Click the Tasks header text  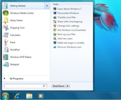[56, 4]
